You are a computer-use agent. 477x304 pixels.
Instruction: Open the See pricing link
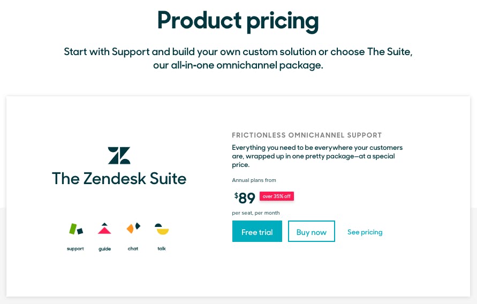coord(365,232)
